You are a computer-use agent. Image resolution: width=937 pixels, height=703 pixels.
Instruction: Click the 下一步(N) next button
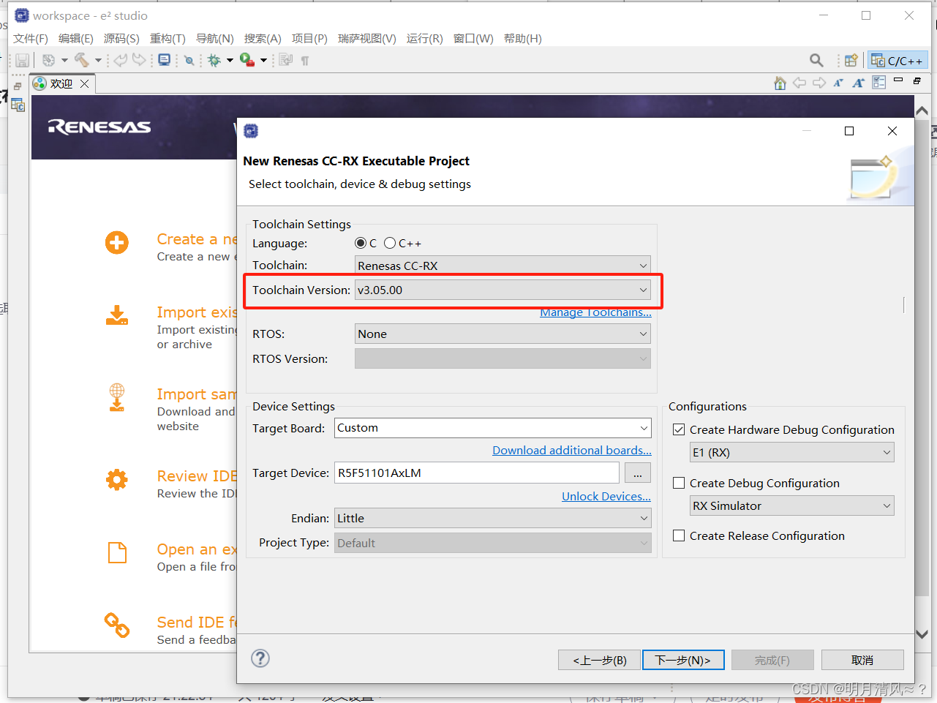[x=683, y=660]
